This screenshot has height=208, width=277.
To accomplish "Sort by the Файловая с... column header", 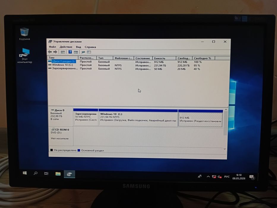I will pos(123,58).
